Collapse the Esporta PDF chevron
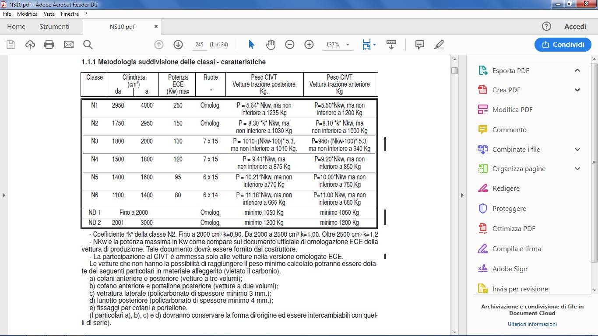The width and height of the screenshot is (598, 336). point(577,70)
